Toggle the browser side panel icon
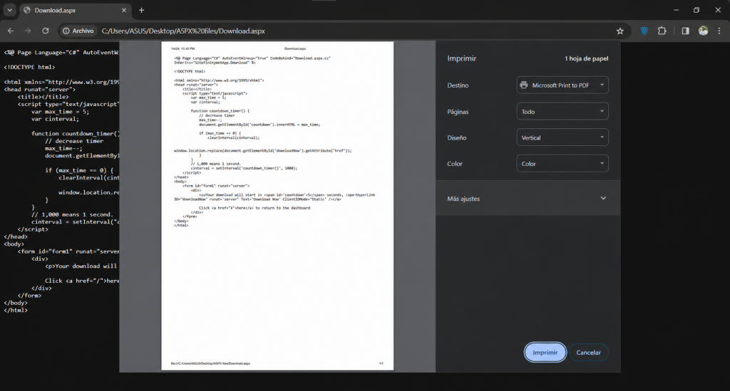 (685, 31)
